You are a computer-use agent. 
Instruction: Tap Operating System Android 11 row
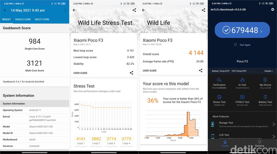pyautogui.click(x=35, y=110)
